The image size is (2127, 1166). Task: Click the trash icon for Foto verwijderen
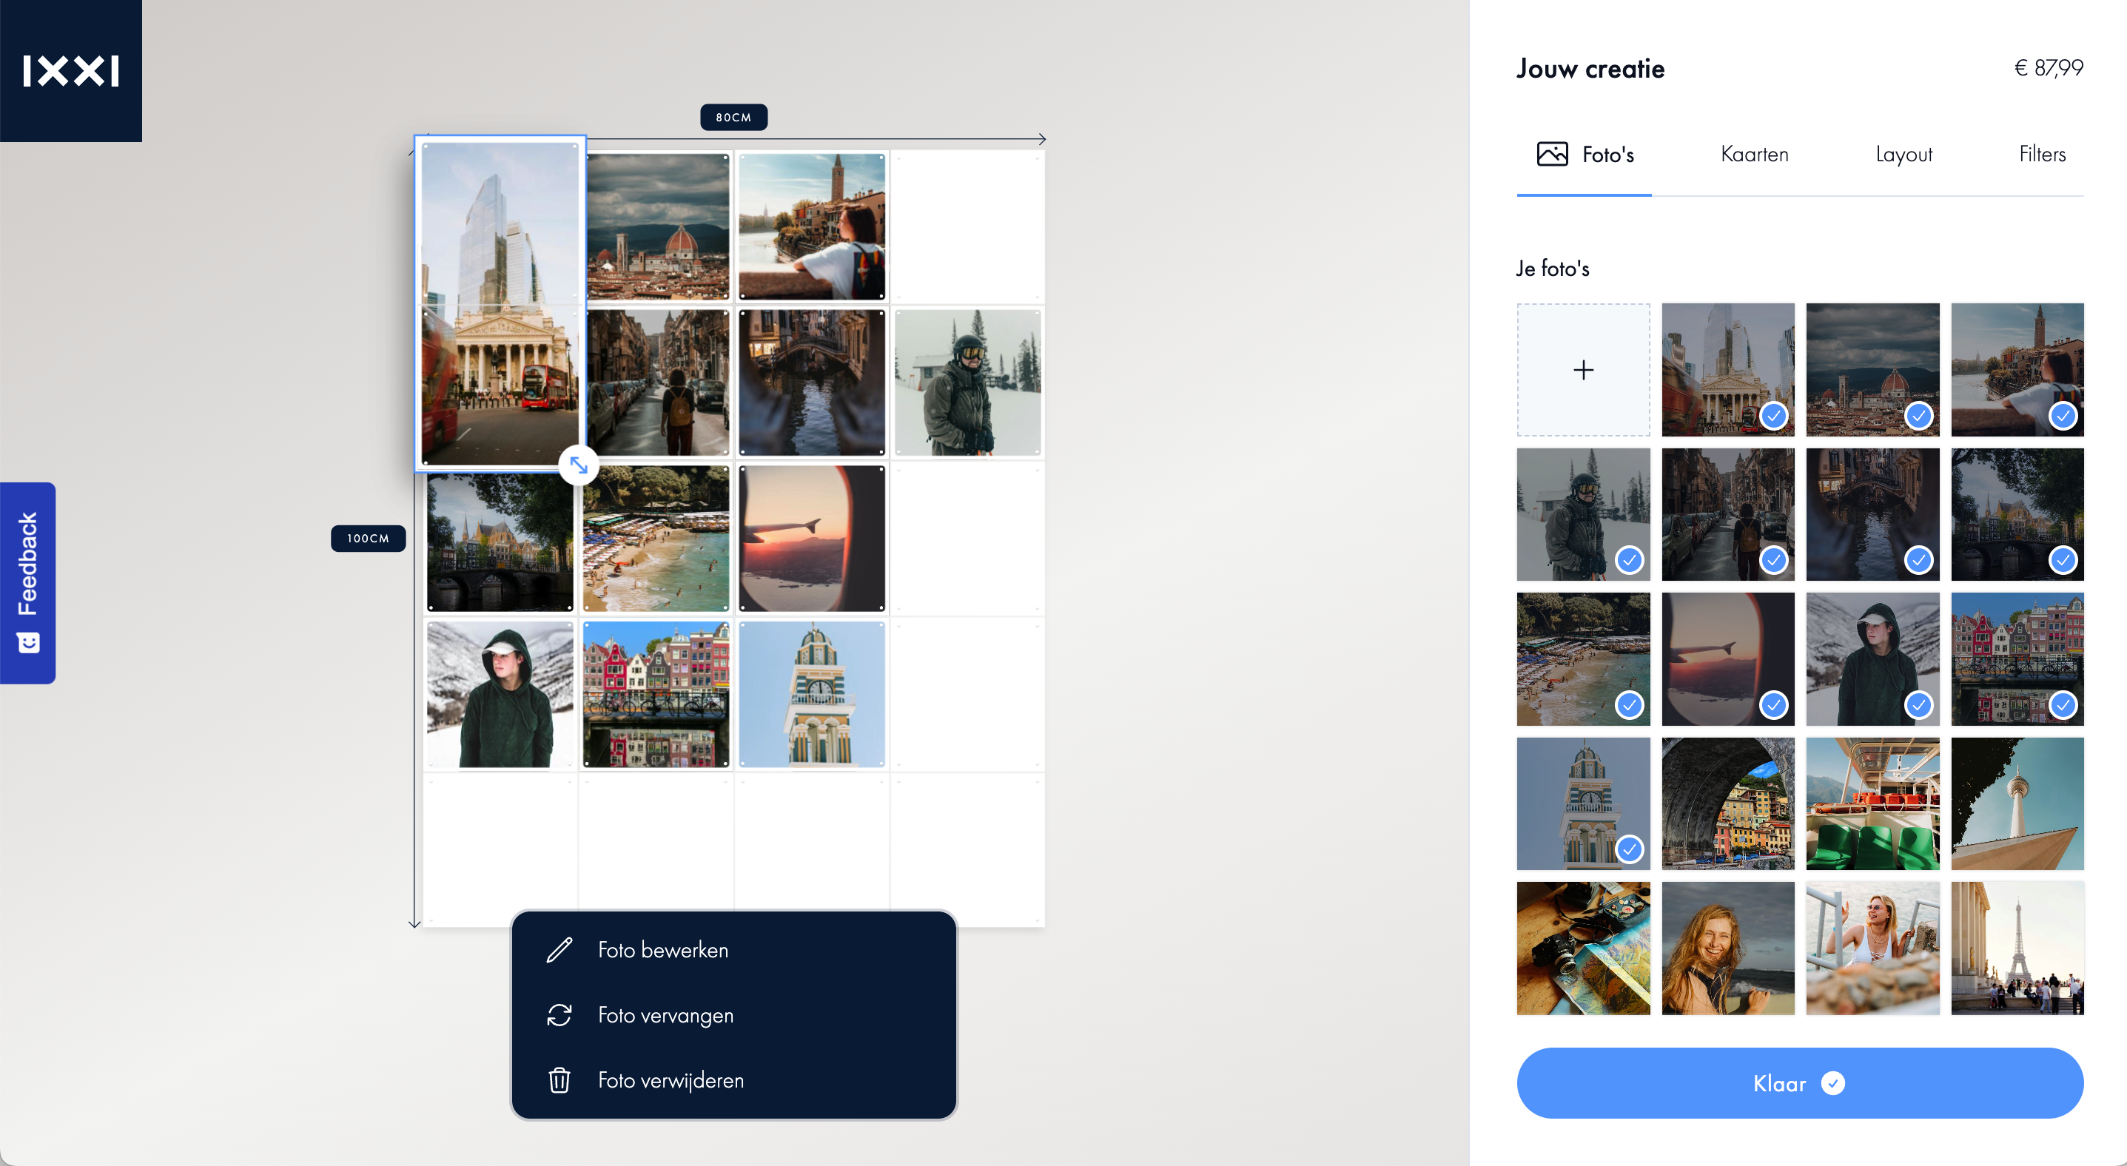(x=559, y=1080)
